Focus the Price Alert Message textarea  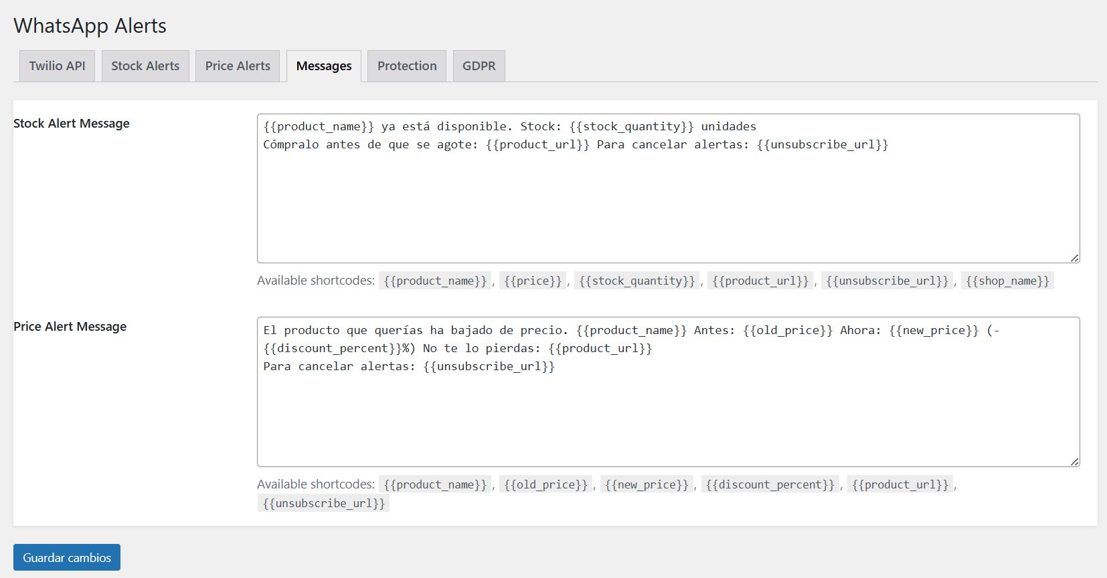(x=668, y=414)
